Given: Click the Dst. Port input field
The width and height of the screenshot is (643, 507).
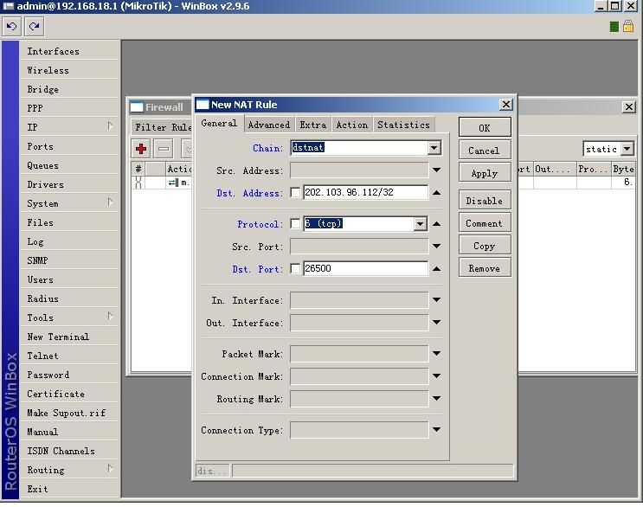Looking at the screenshot, I should tap(365, 269).
